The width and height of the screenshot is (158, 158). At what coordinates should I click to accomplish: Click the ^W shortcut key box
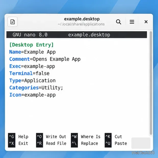pyautogui.click(x=74, y=137)
